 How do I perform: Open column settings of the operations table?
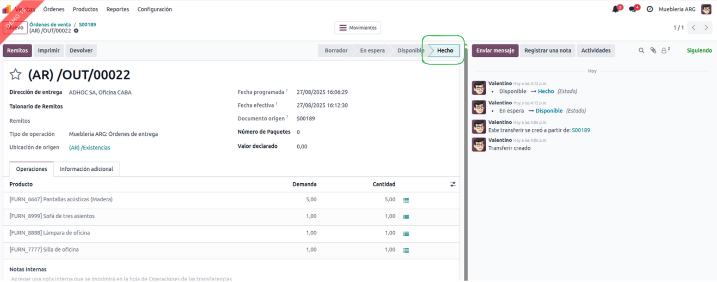coord(453,184)
